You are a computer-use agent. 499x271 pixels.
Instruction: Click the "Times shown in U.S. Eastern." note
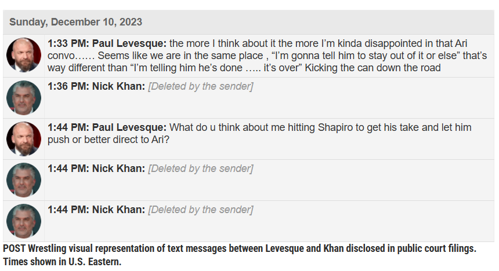pos(63,262)
